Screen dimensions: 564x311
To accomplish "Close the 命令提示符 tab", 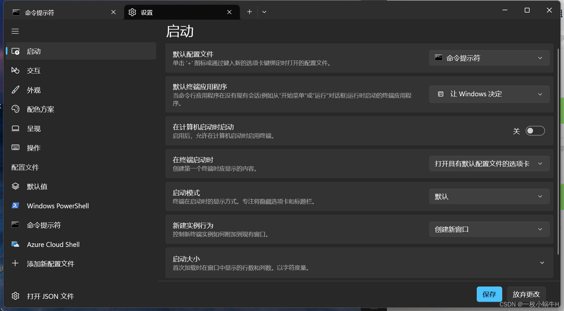I will pyautogui.click(x=113, y=12).
